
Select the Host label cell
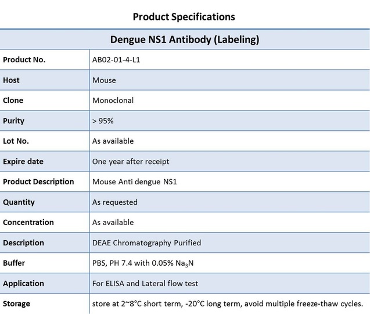tap(45, 80)
